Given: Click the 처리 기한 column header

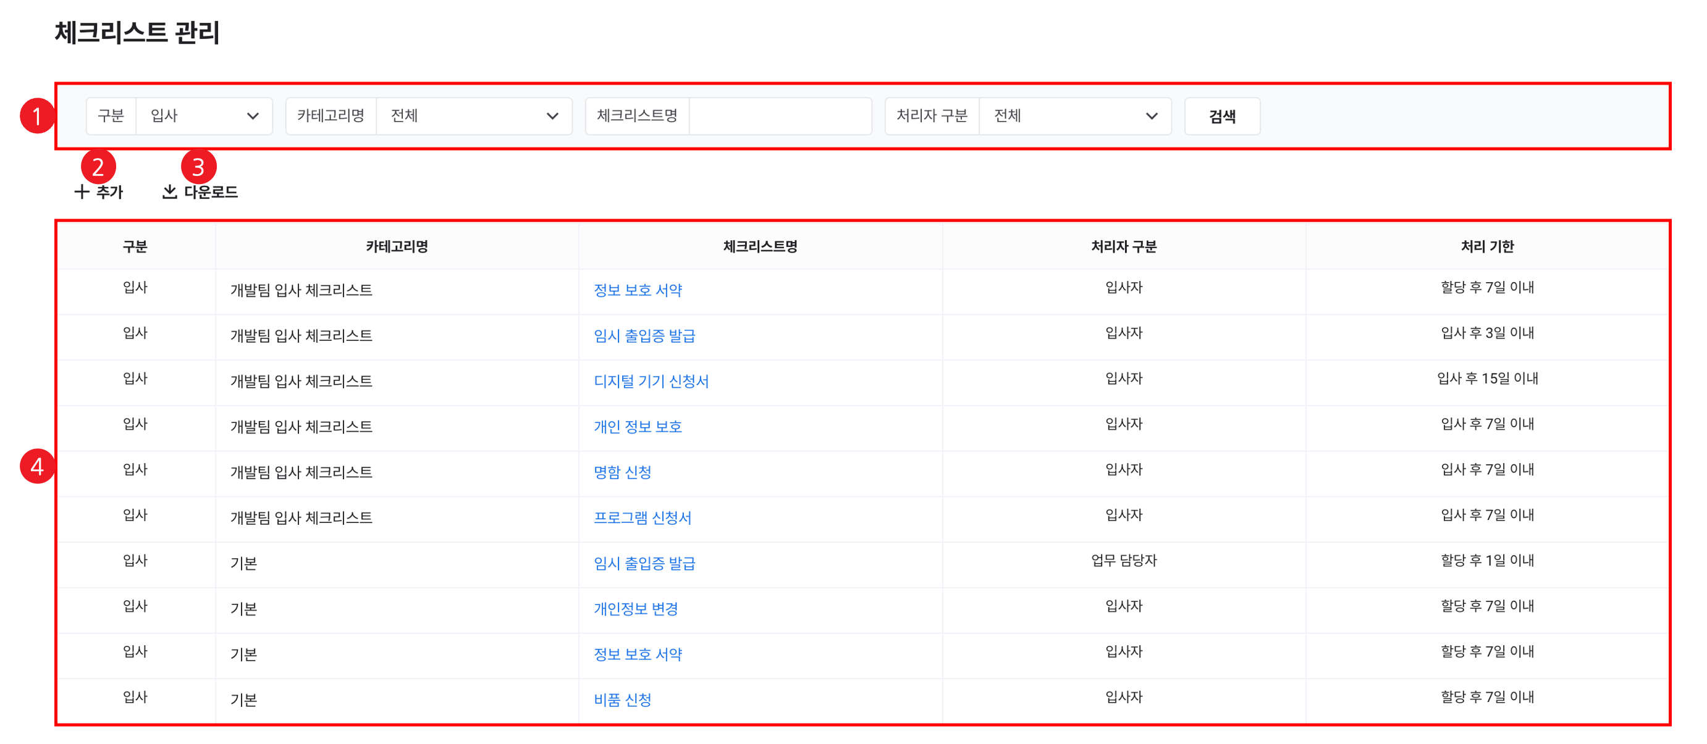Looking at the screenshot, I should (x=1487, y=246).
